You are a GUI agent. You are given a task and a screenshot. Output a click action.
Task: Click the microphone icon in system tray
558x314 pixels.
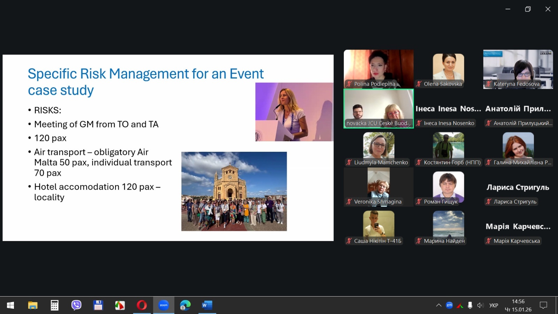pyautogui.click(x=470, y=305)
